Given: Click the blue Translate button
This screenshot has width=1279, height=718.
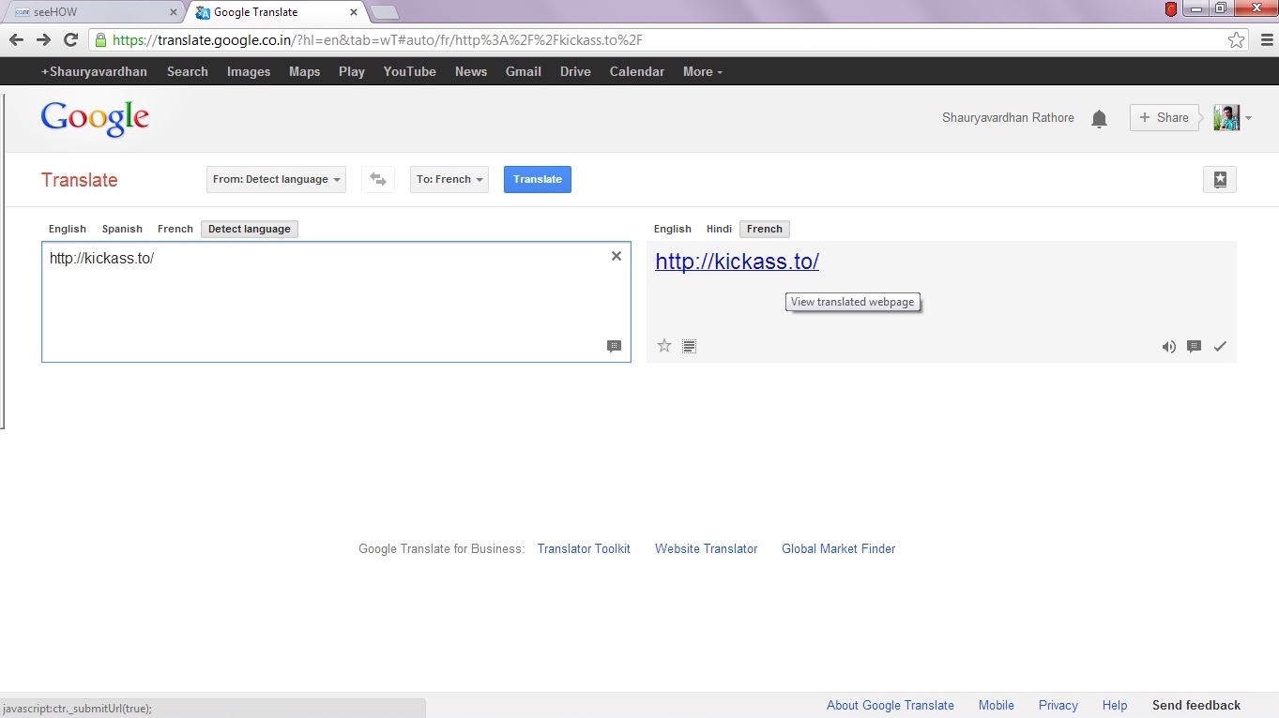Looking at the screenshot, I should pyautogui.click(x=538, y=179).
